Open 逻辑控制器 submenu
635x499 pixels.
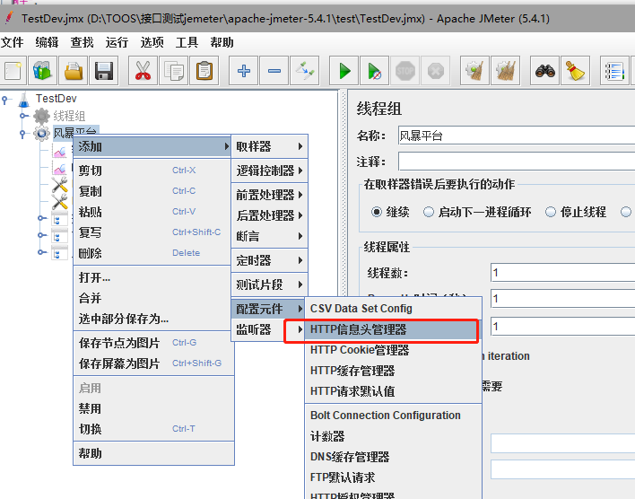pos(270,171)
